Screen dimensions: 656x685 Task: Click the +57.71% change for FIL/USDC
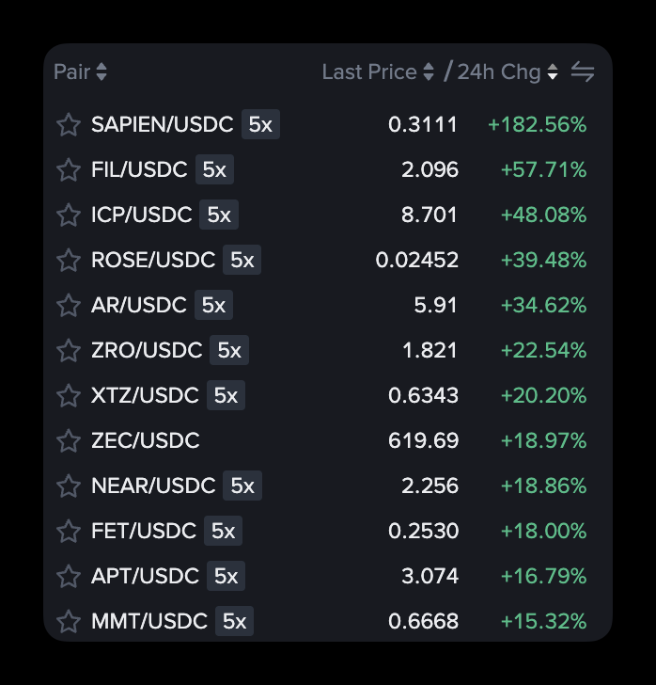pyautogui.click(x=543, y=170)
